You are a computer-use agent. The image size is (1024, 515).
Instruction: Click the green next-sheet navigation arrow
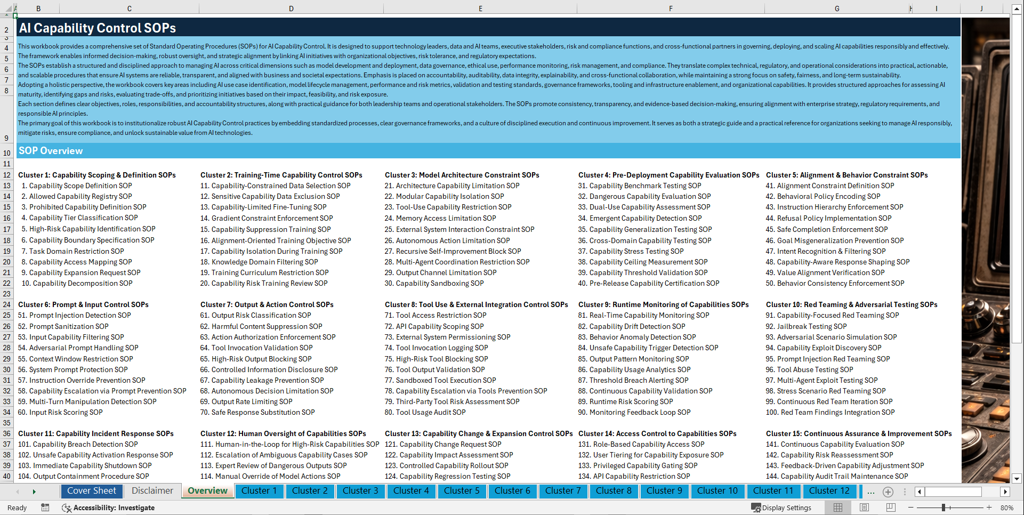34,492
